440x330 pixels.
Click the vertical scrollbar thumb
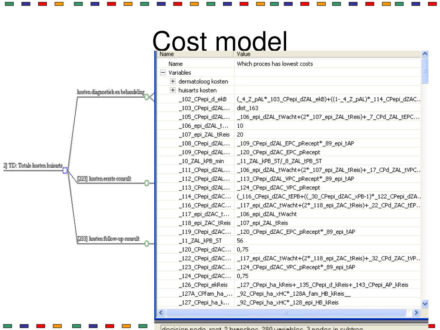[425, 71]
